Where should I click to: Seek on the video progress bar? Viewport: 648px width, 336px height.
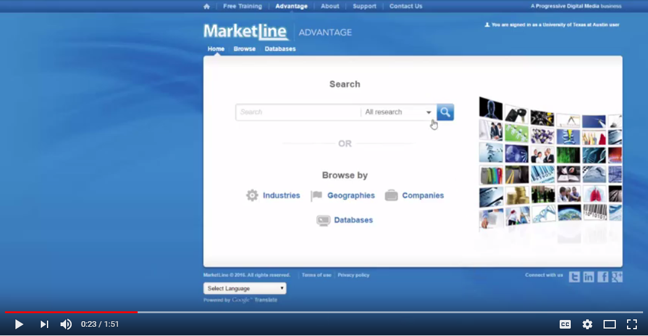click(324, 312)
